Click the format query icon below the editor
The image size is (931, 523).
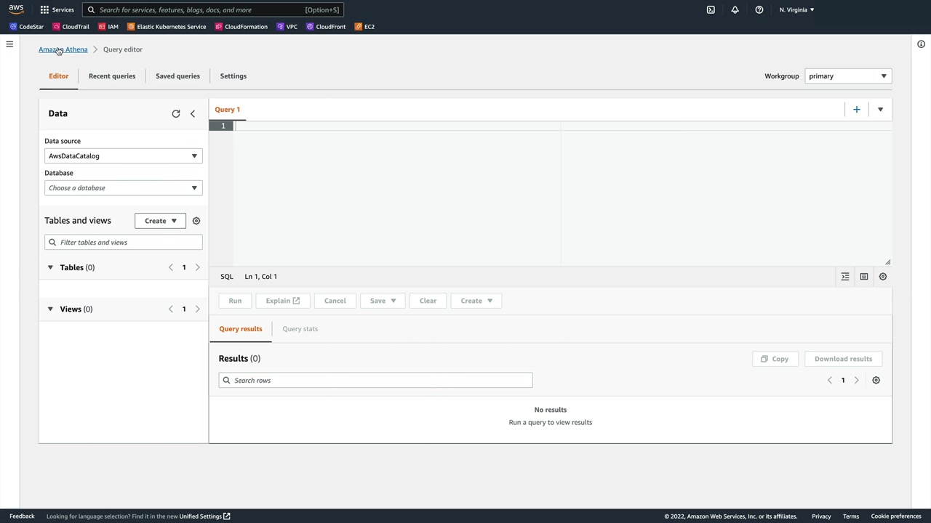click(x=845, y=277)
